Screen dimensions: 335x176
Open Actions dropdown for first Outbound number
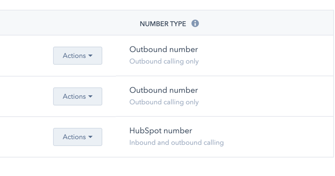[x=77, y=56]
